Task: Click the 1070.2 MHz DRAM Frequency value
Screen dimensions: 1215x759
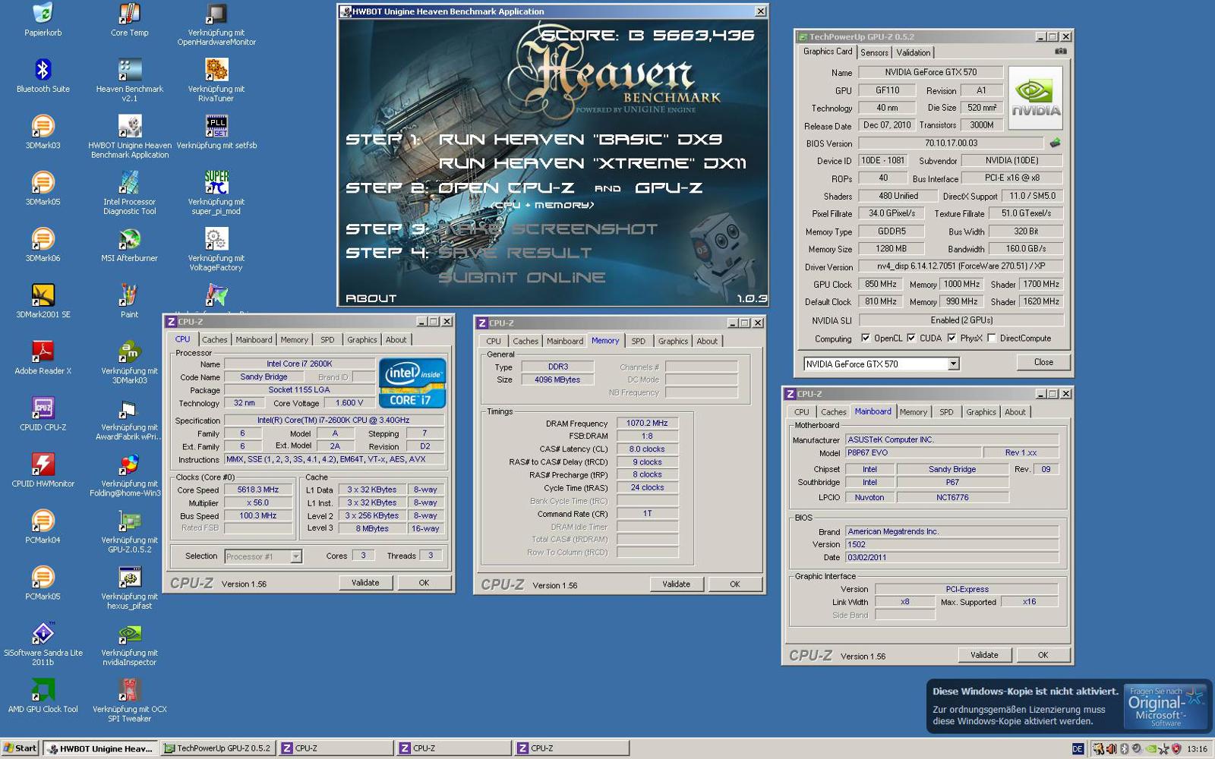Action: tap(647, 424)
